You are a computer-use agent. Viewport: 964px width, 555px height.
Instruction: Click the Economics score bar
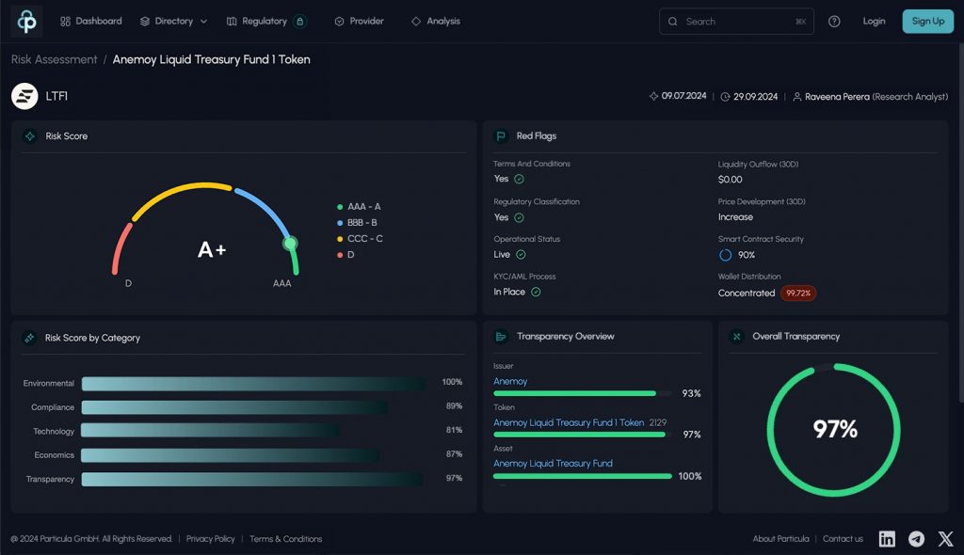tap(231, 454)
